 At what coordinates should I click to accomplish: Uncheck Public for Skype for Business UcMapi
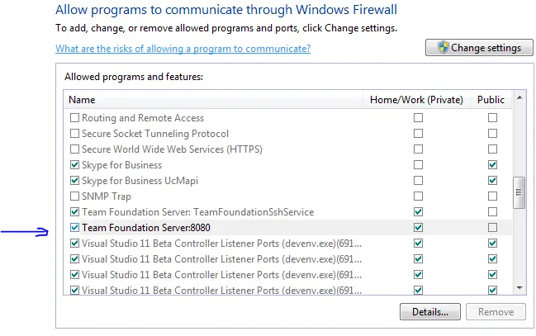pos(492,181)
